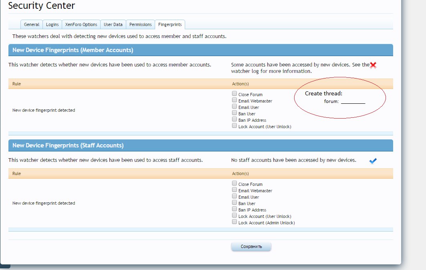
Task: Click 'New device fingerprint detected' in staff accounts section
Action: 44,203
